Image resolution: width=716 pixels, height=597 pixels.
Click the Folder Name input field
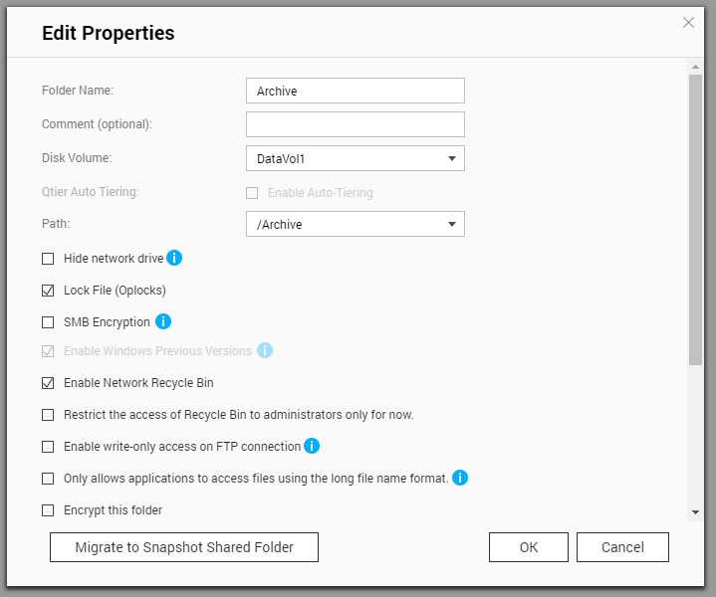[355, 91]
